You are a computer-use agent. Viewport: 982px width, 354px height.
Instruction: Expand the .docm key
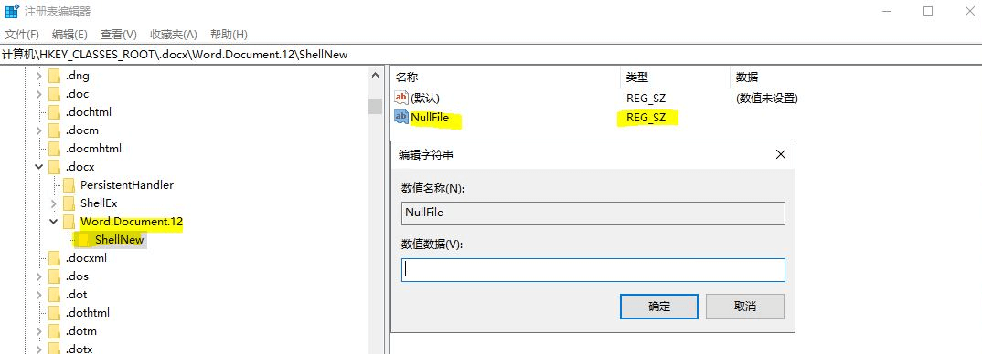(38, 130)
